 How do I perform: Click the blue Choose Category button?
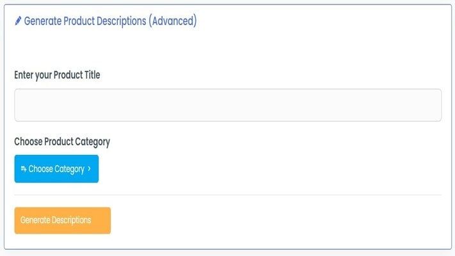click(56, 169)
